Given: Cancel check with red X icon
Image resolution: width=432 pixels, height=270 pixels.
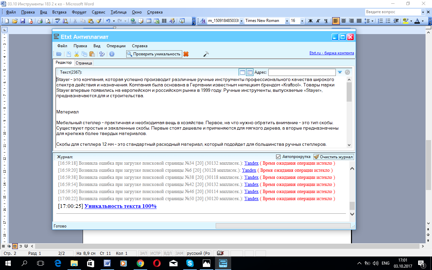Looking at the screenshot, I should tap(186, 54).
